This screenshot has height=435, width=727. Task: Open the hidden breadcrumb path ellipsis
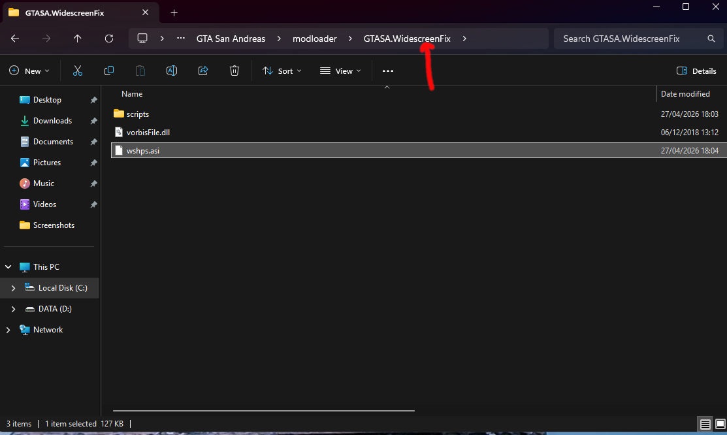(x=181, y=39)
